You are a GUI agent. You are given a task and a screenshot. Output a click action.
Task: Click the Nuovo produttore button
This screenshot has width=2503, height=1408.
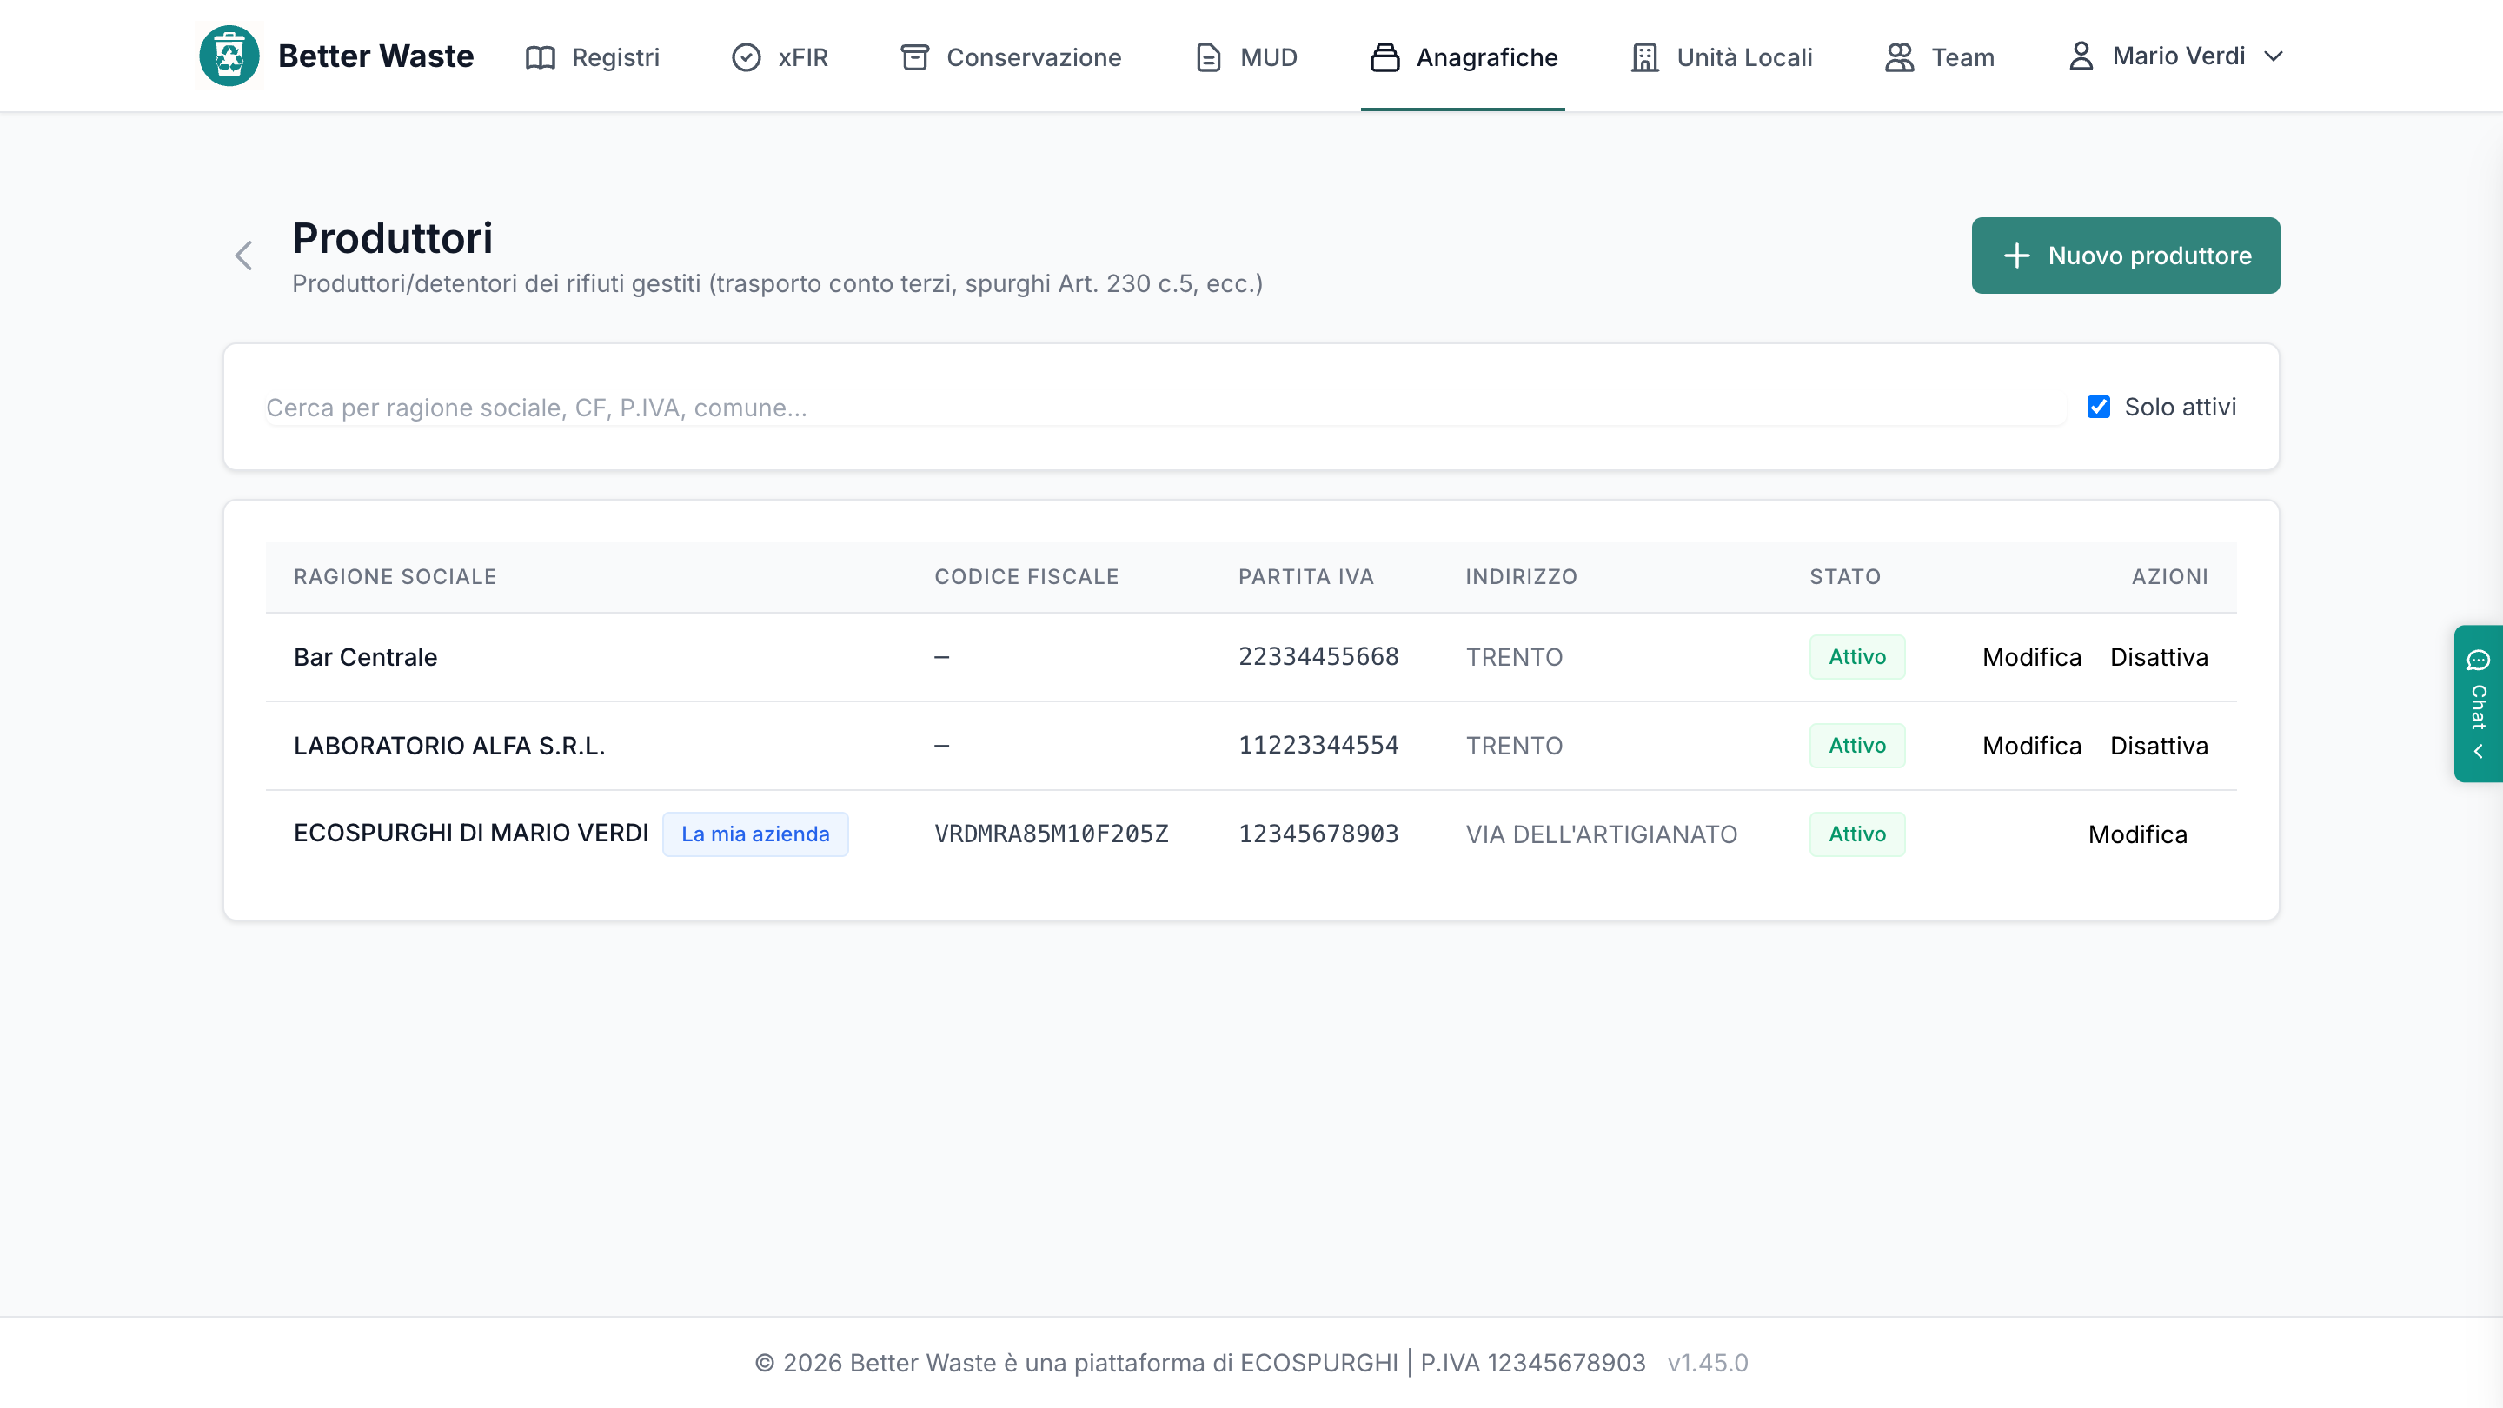pyautogui.click(x=2125, y=256)
